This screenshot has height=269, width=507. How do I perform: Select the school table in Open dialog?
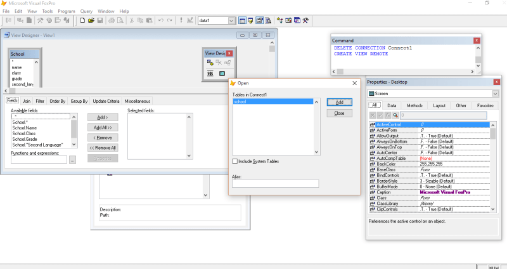pyautogui.click(x=273, y=102)
